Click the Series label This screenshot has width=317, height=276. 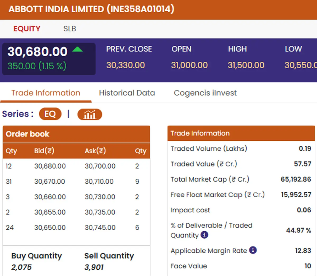click(x=18, y=114)
